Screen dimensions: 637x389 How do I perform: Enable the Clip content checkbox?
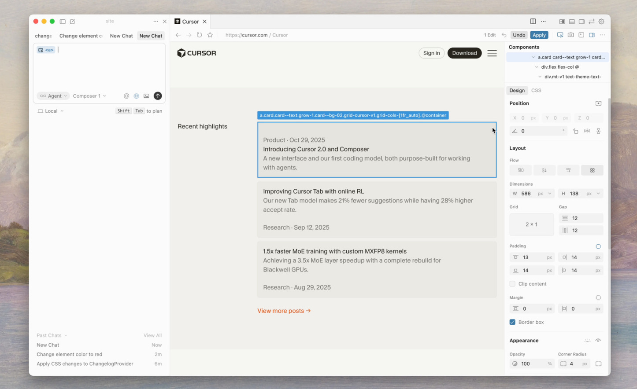pyautogui.click(x=512, y=284)
